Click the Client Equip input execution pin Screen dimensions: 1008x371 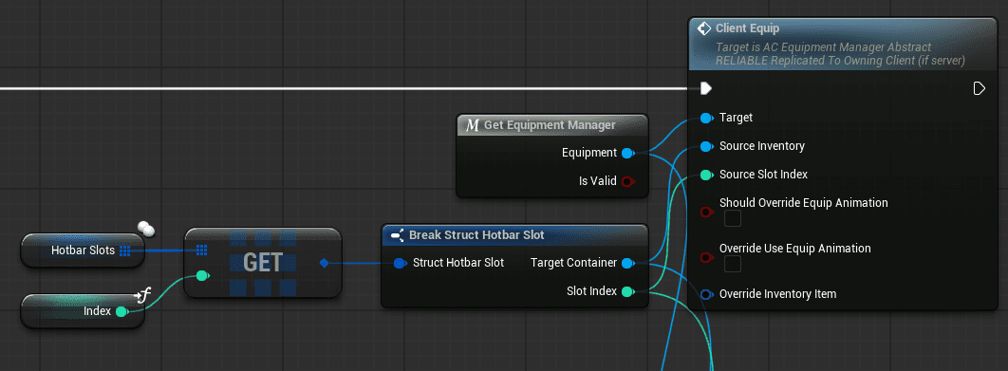click(x=706, y=88)
